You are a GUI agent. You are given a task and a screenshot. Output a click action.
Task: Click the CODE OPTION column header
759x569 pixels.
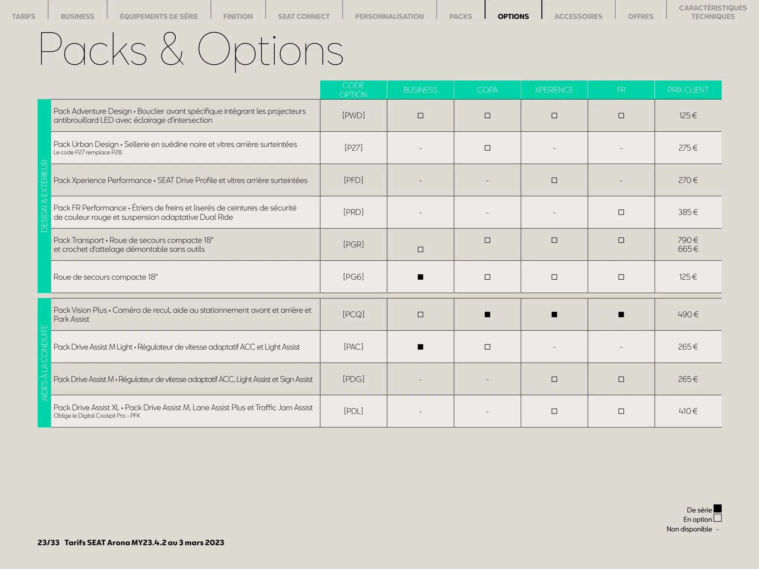click(x=353, y=90)
